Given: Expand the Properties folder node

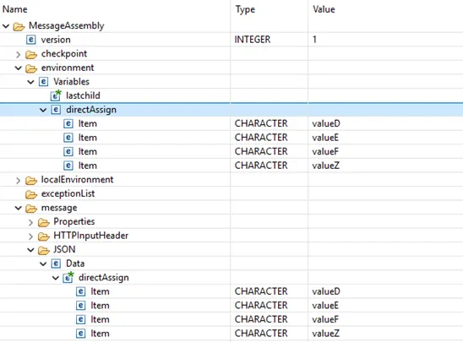Looking at the screenshot, I should (30, 222).
